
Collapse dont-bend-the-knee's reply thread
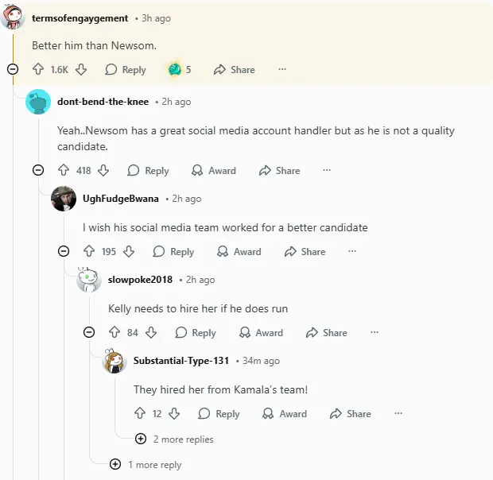(38, 171)
